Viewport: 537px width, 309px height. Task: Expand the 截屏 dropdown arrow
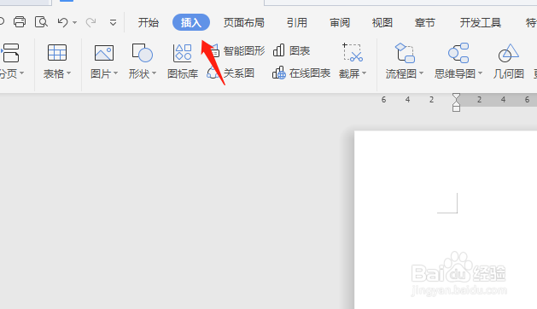[x=364, y=73]
